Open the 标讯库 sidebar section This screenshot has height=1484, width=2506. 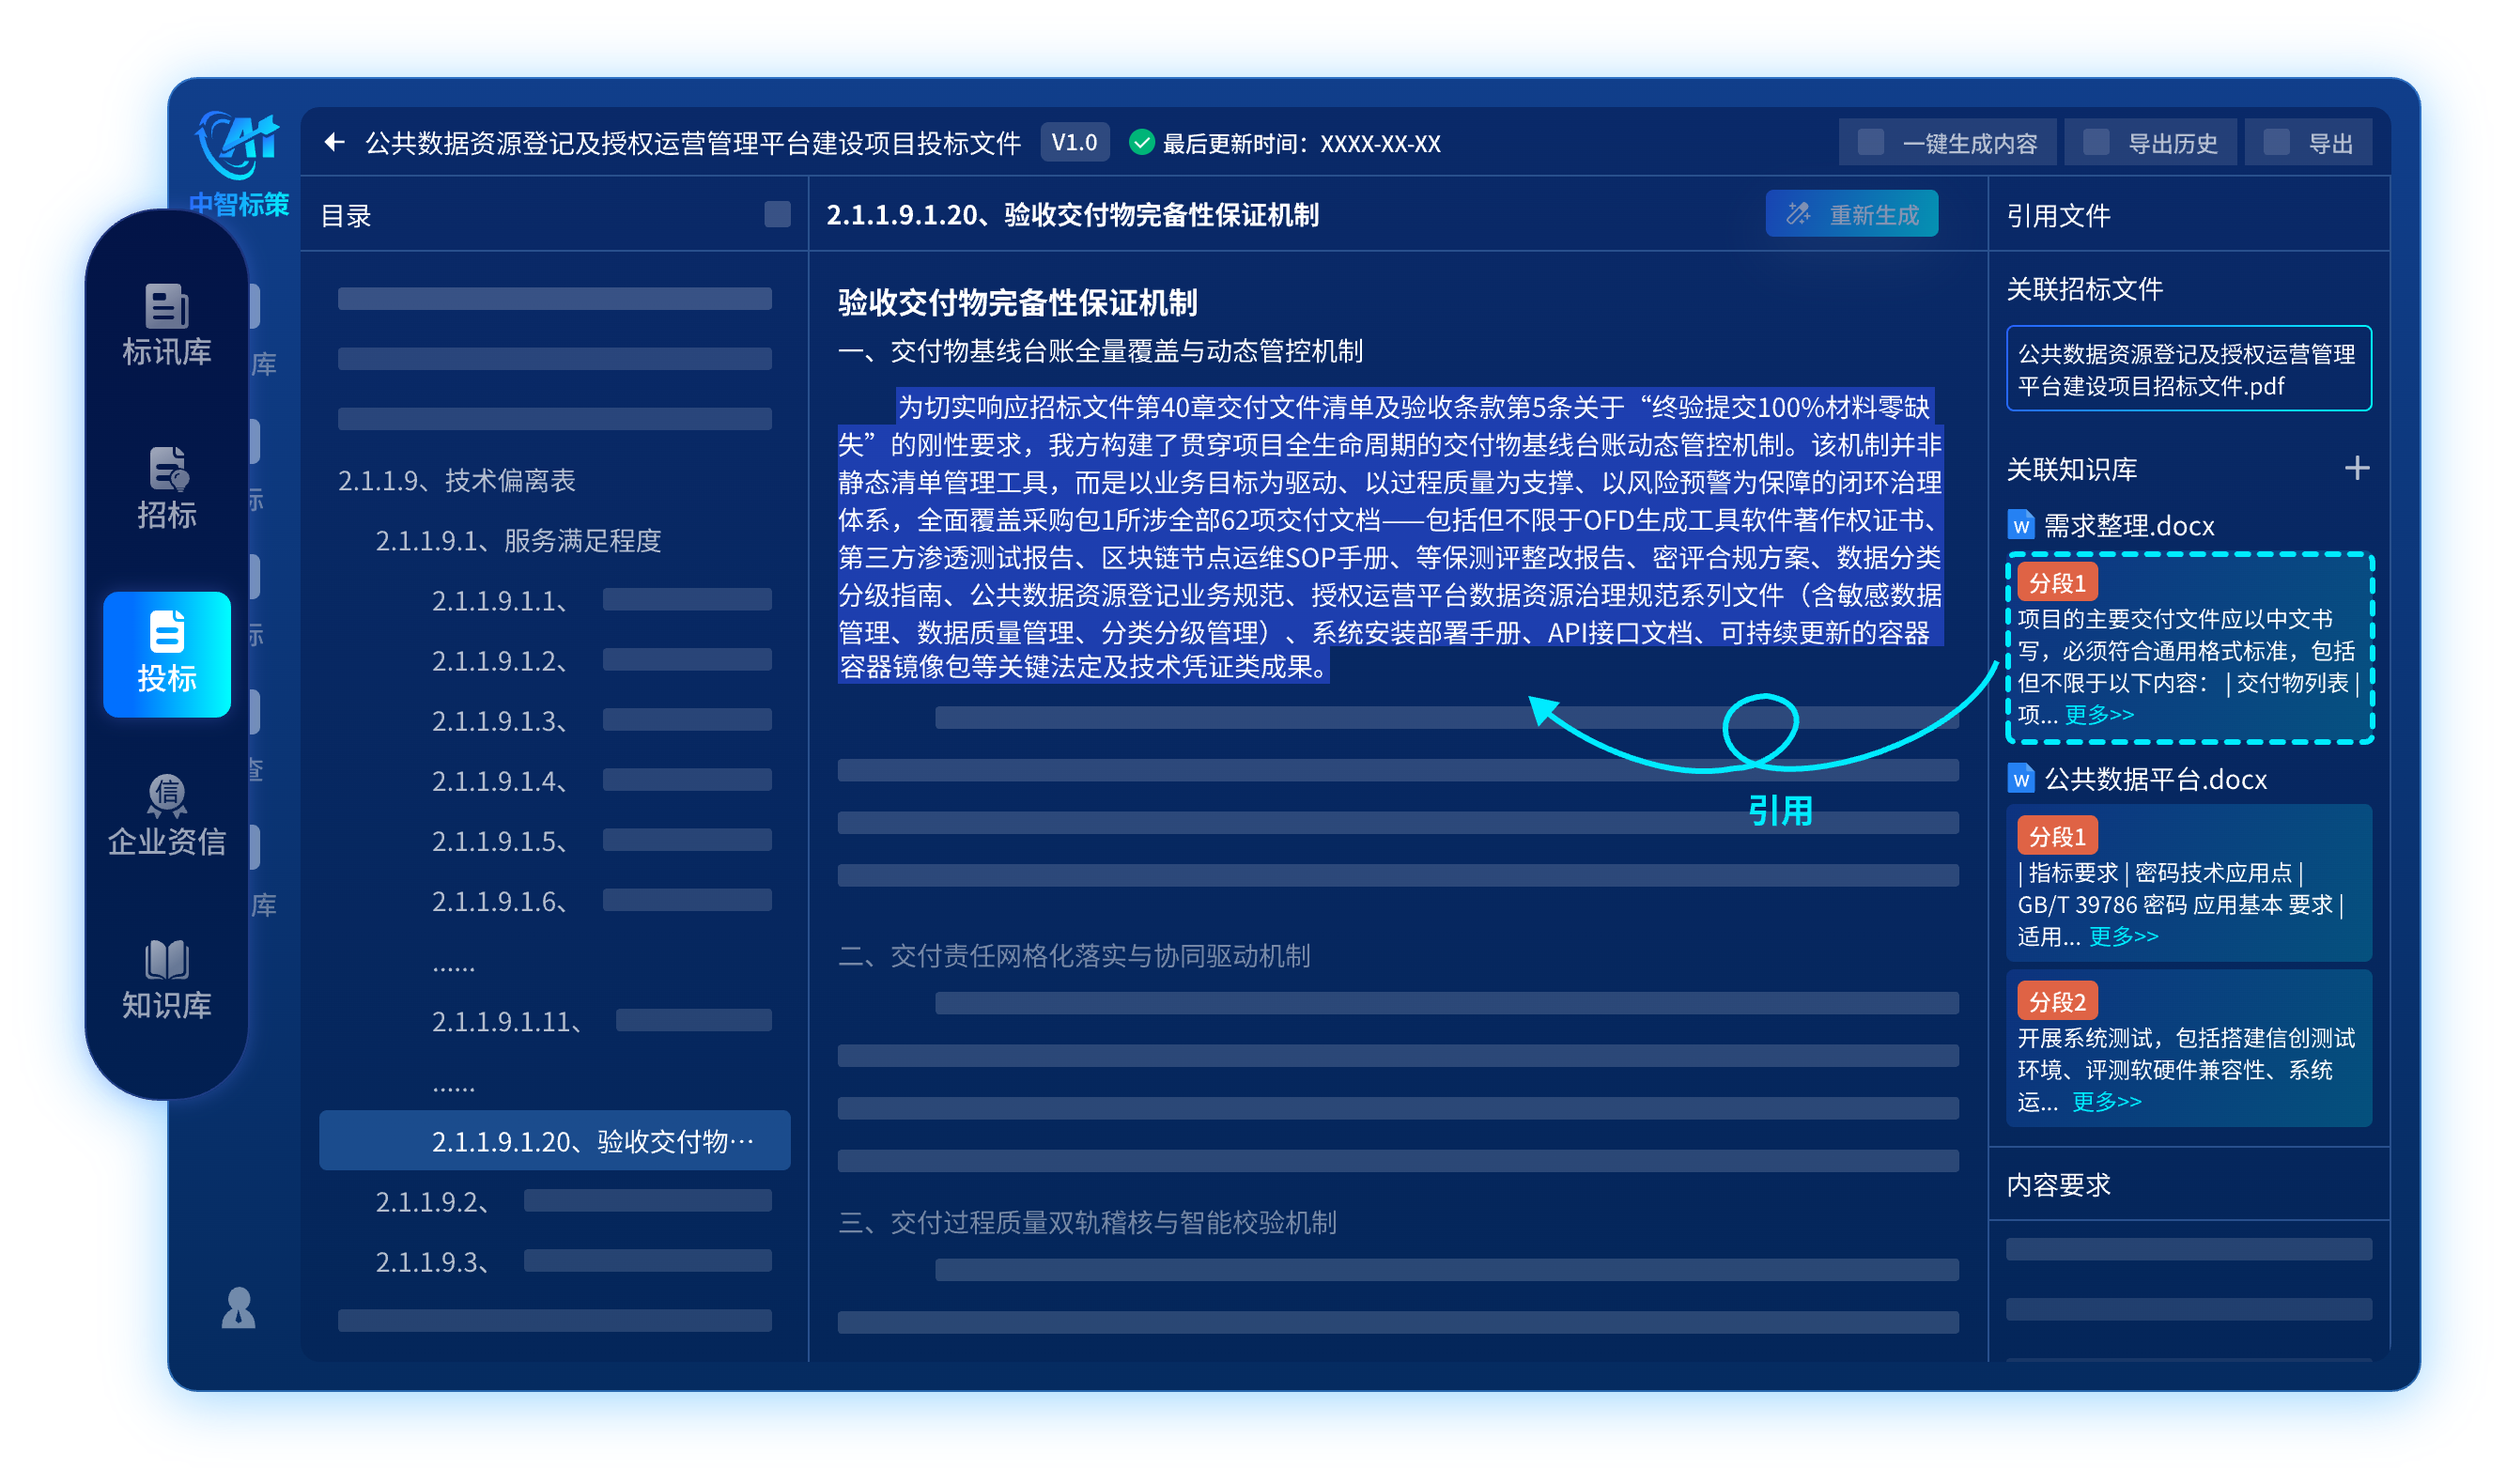pyautogui.click(x=166, y=326)
